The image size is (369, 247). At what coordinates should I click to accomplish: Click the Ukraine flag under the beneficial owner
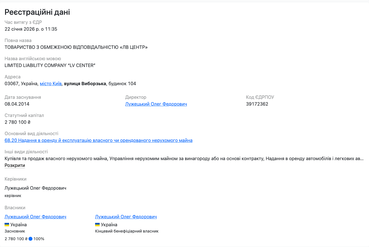click(x=97, y=225)
